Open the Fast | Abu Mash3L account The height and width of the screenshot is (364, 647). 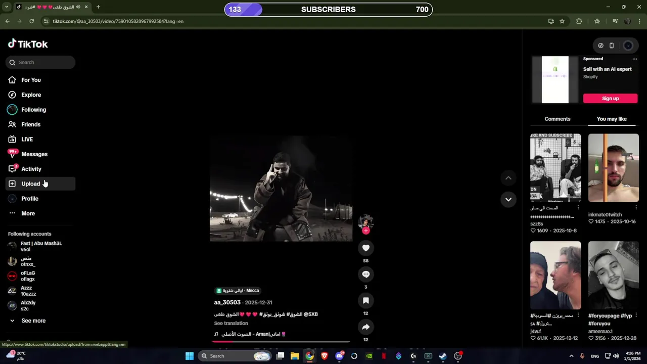[40, 246]
